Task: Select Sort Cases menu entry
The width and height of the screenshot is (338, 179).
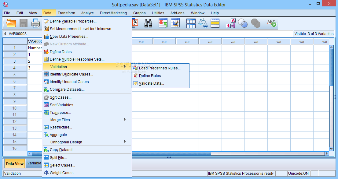Action: (x=87, y=97)
